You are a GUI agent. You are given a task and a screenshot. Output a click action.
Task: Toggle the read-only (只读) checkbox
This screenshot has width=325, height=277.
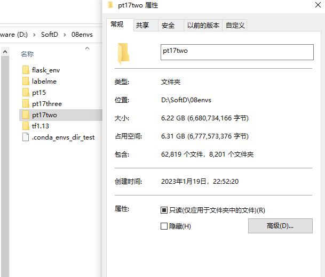[164, 210]
